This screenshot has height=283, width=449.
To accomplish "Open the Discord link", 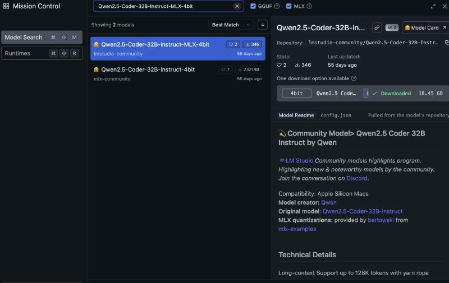I will 356,178.
